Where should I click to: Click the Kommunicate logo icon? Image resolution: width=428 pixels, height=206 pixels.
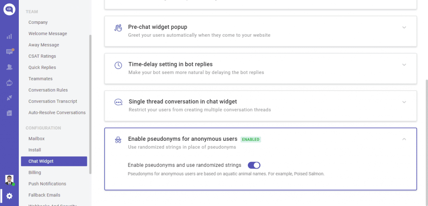click(9, 10)
